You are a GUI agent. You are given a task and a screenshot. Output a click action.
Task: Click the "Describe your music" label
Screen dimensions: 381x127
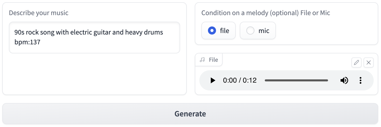click(39, 13)
